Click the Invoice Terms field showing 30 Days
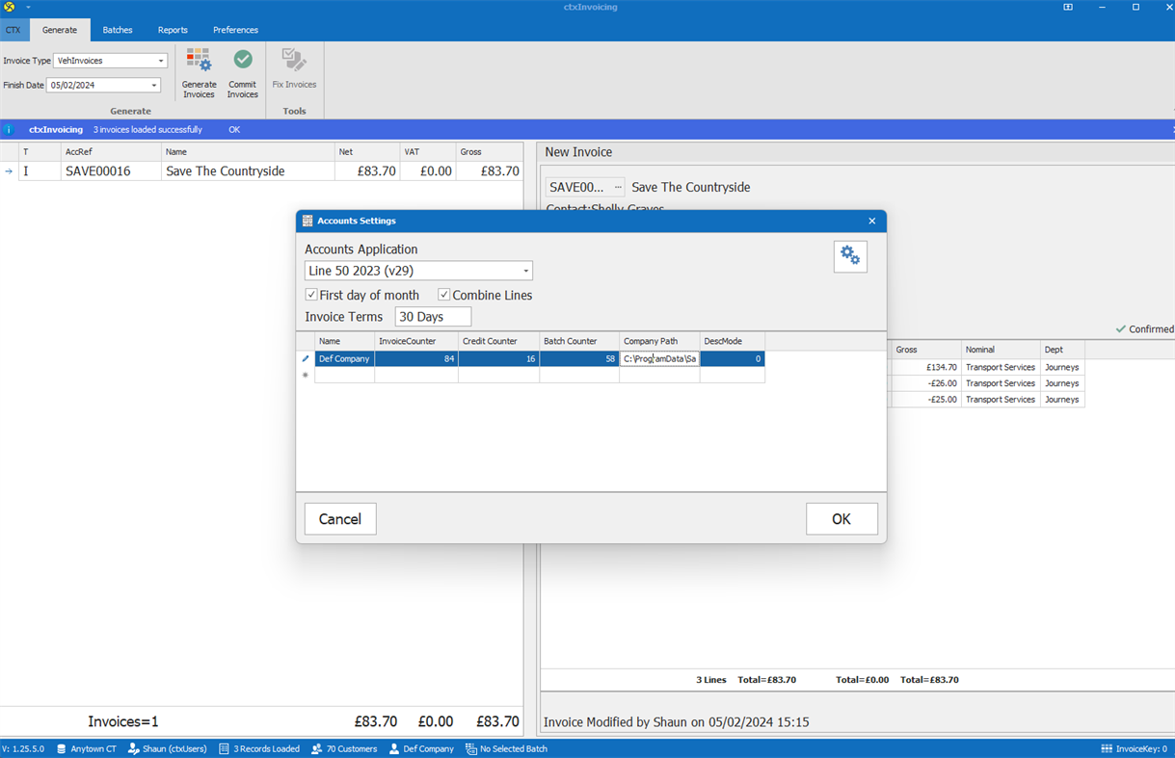This screenshot has height=758, width=1175. 432,316
